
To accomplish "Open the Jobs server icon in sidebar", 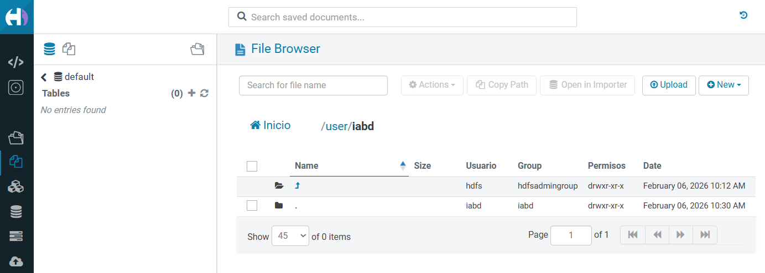I will tap(16, 237).
